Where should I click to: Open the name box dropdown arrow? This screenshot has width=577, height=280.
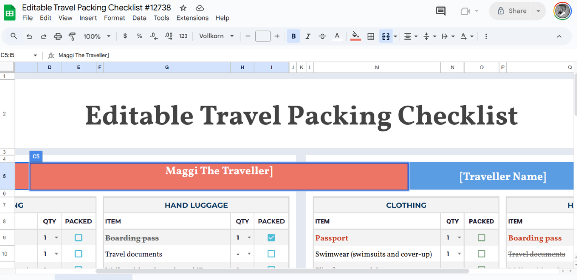[x=35, y=55]
